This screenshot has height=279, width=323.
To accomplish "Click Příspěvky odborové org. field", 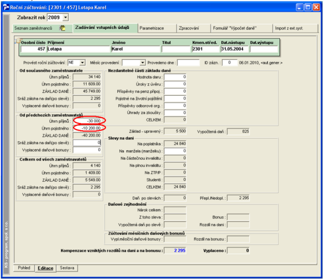I will click(x=175, y=106).
